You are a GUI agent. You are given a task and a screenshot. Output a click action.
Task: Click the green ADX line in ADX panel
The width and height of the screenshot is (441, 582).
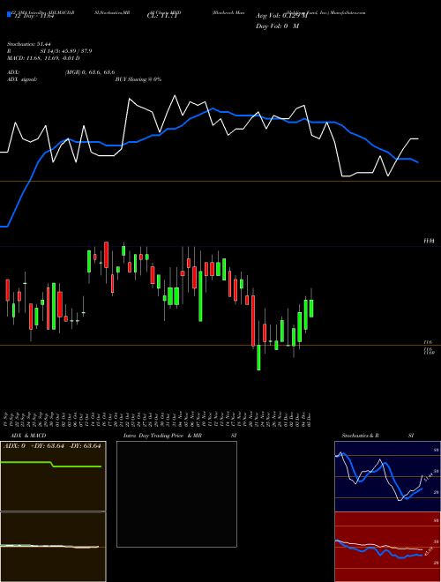(x=51, y=465)
